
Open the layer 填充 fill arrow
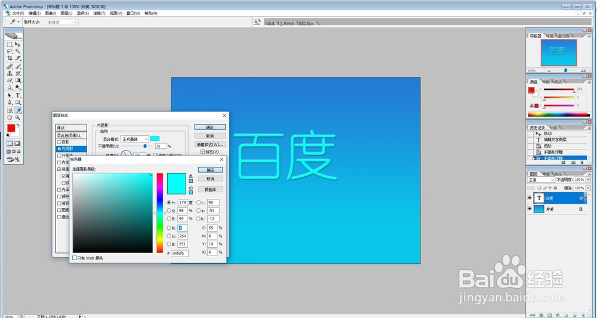pyautogui.click(x=588, y=188)
